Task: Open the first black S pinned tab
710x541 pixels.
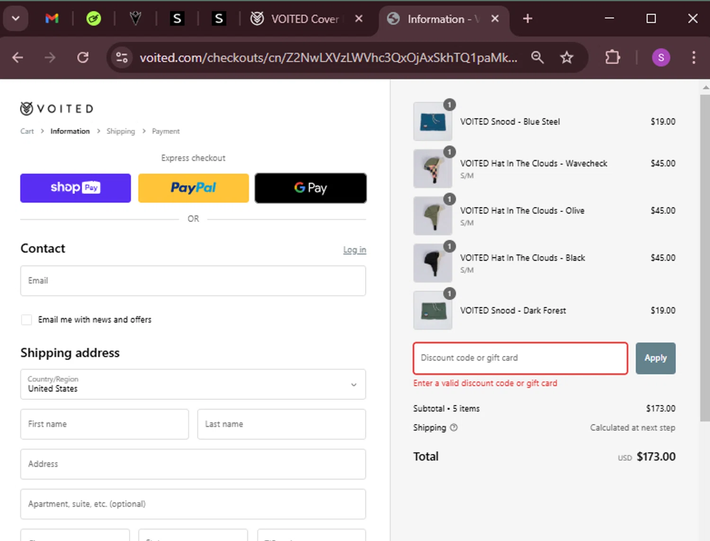Action: tap(177, 19)
